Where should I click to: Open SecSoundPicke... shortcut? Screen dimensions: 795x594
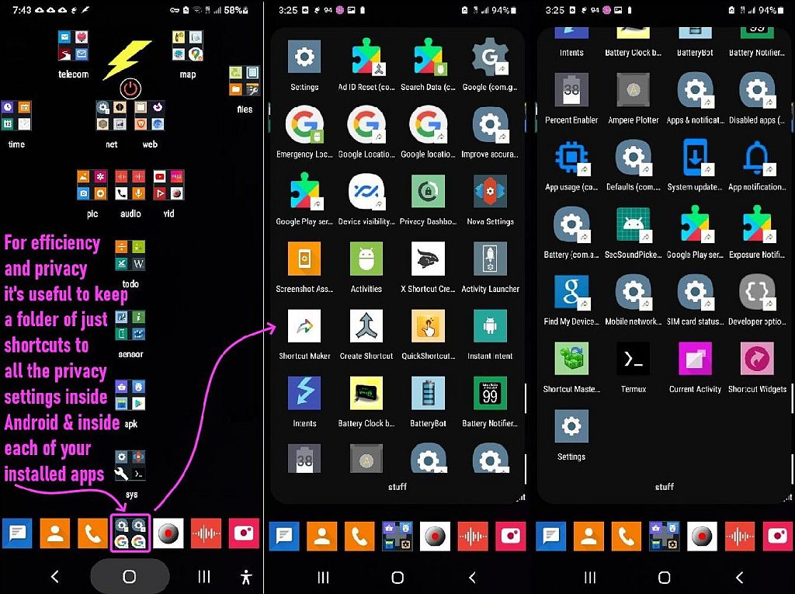pyautogui.click(x=634, y=224)
